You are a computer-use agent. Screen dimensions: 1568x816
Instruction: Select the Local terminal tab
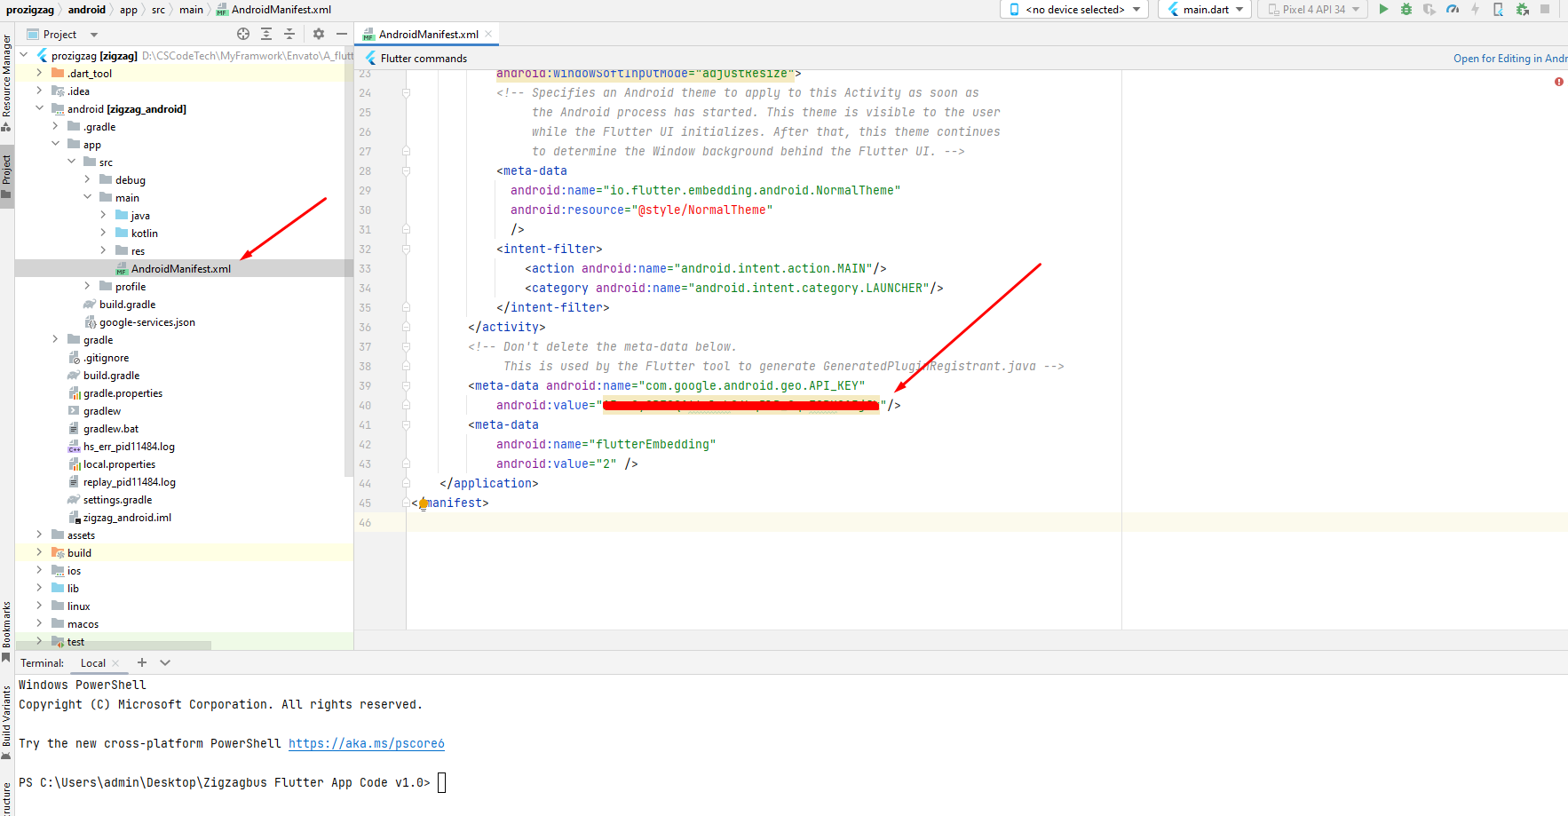coord(92,662)
